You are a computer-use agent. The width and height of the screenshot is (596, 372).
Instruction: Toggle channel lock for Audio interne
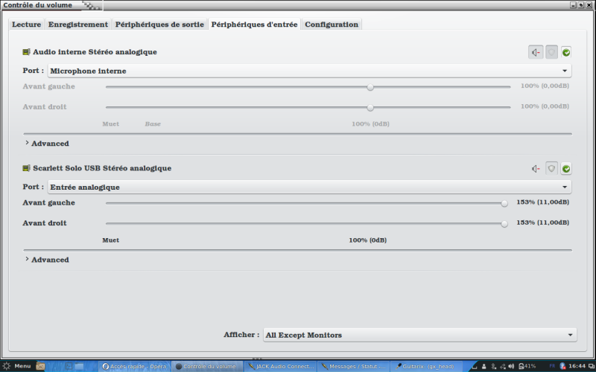coord(551,52)
